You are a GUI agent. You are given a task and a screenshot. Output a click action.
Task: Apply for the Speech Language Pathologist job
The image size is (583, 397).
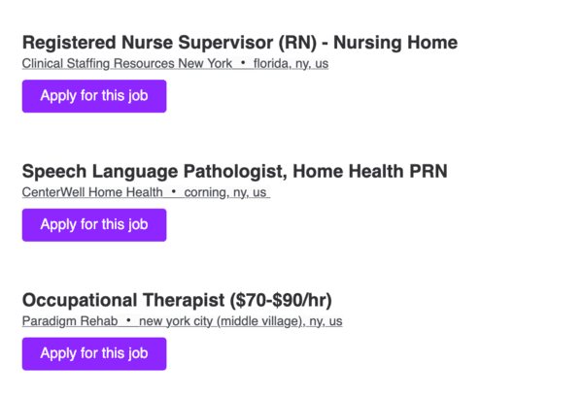[94, 225]
